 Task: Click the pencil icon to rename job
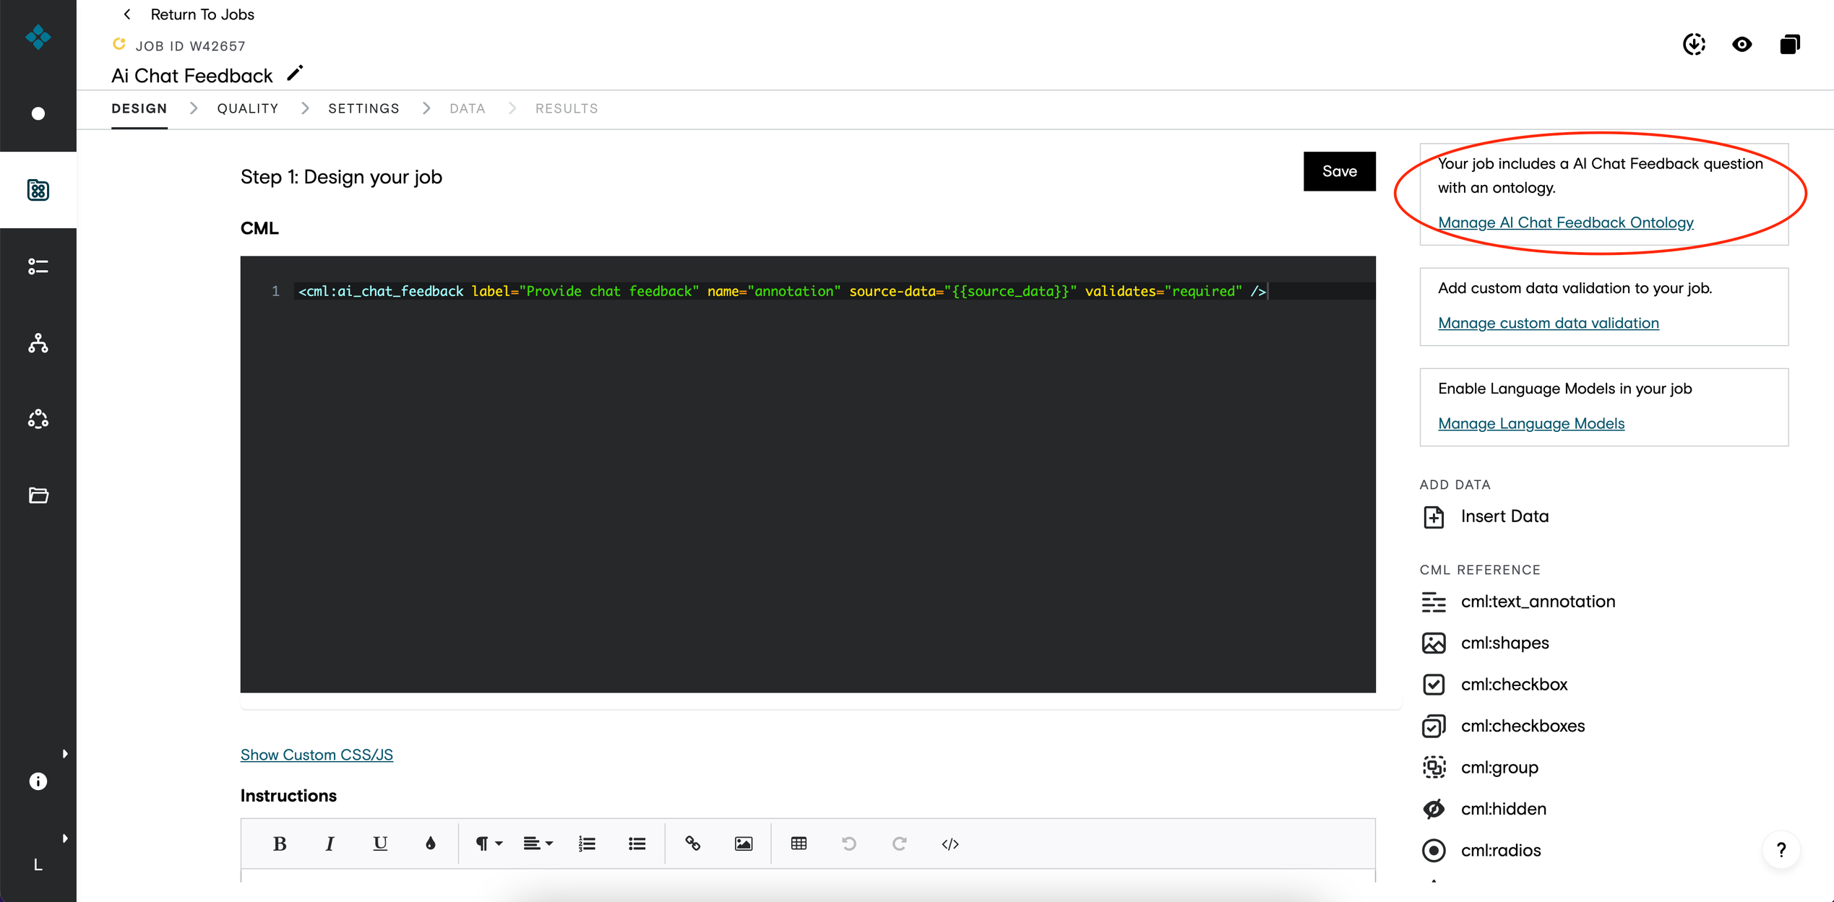(x=295, y=74)
